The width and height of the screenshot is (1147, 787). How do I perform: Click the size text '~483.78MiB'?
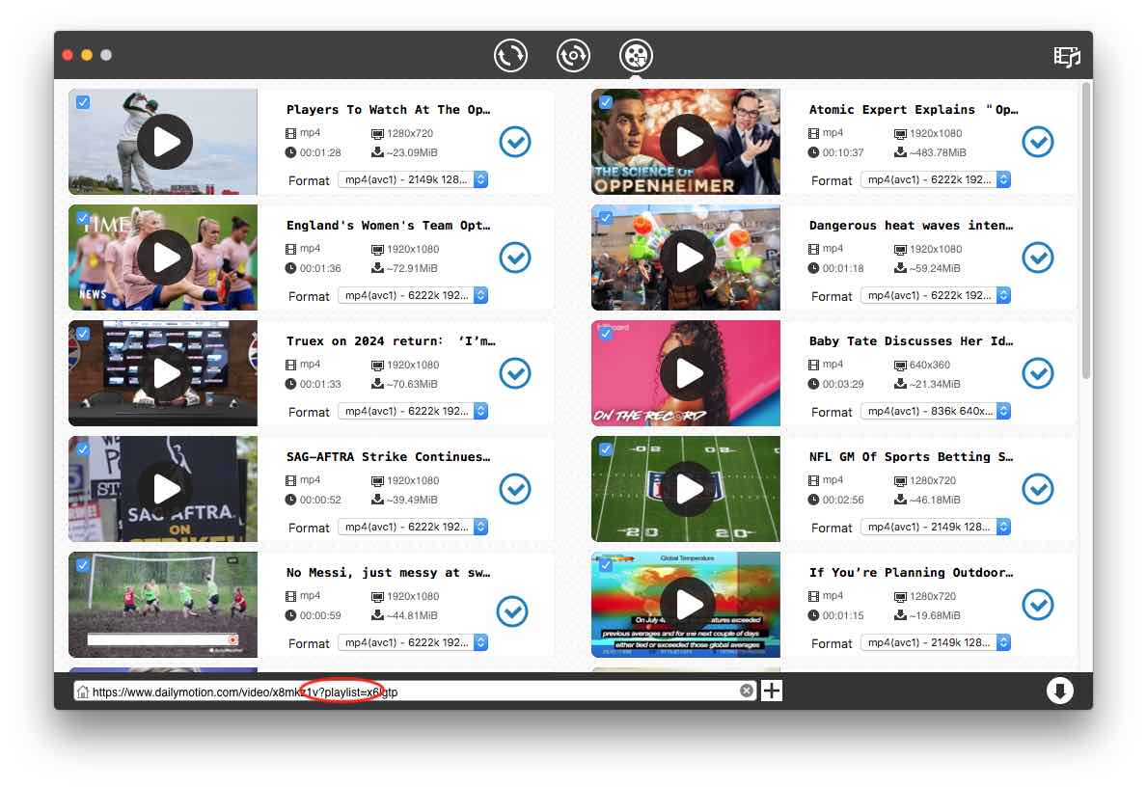pos(937,152)
